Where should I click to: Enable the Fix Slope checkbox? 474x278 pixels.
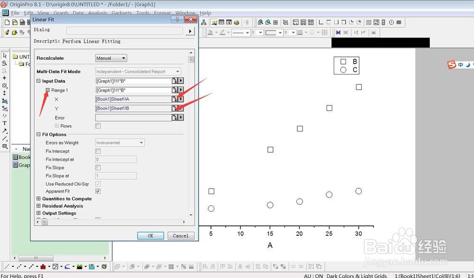pyautogui.click(x=98, y=167)
